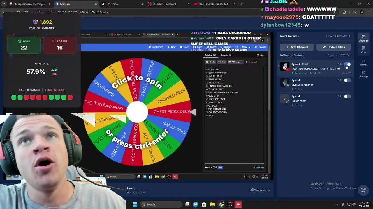Open OBS Studio icon on taskbar
This screenshot has height=209, width=373.
230,204
